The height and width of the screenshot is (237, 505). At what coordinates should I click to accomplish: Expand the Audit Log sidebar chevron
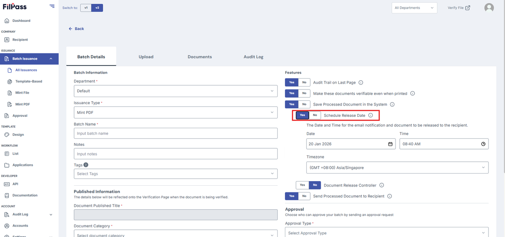point(51,214)
